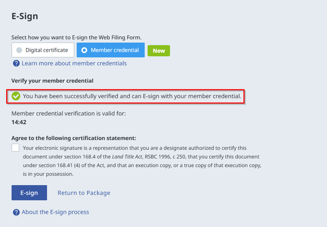Click the Agree to certification statement heading
The height and width of the screenshot is (227, 327).
tap(73, 138)
